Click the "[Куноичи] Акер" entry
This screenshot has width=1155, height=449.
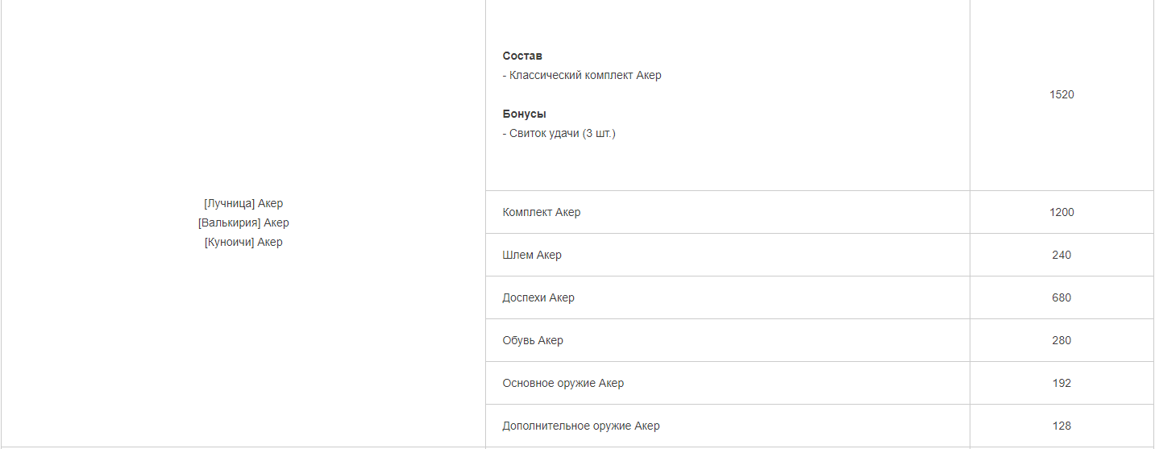[x=243, y=242]
